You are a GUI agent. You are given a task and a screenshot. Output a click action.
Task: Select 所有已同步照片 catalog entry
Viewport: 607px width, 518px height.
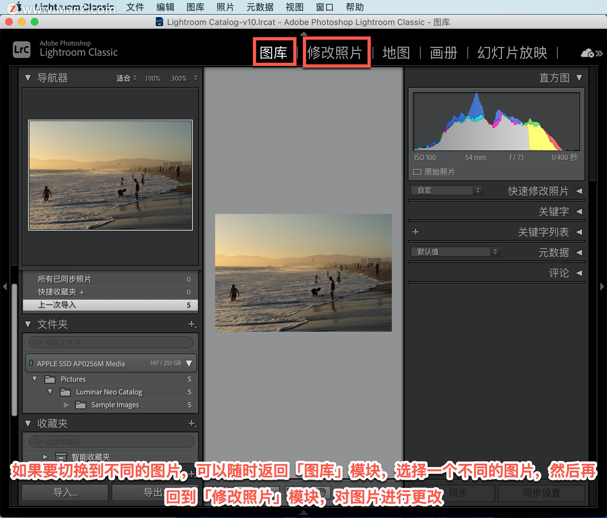coord(110,279)
